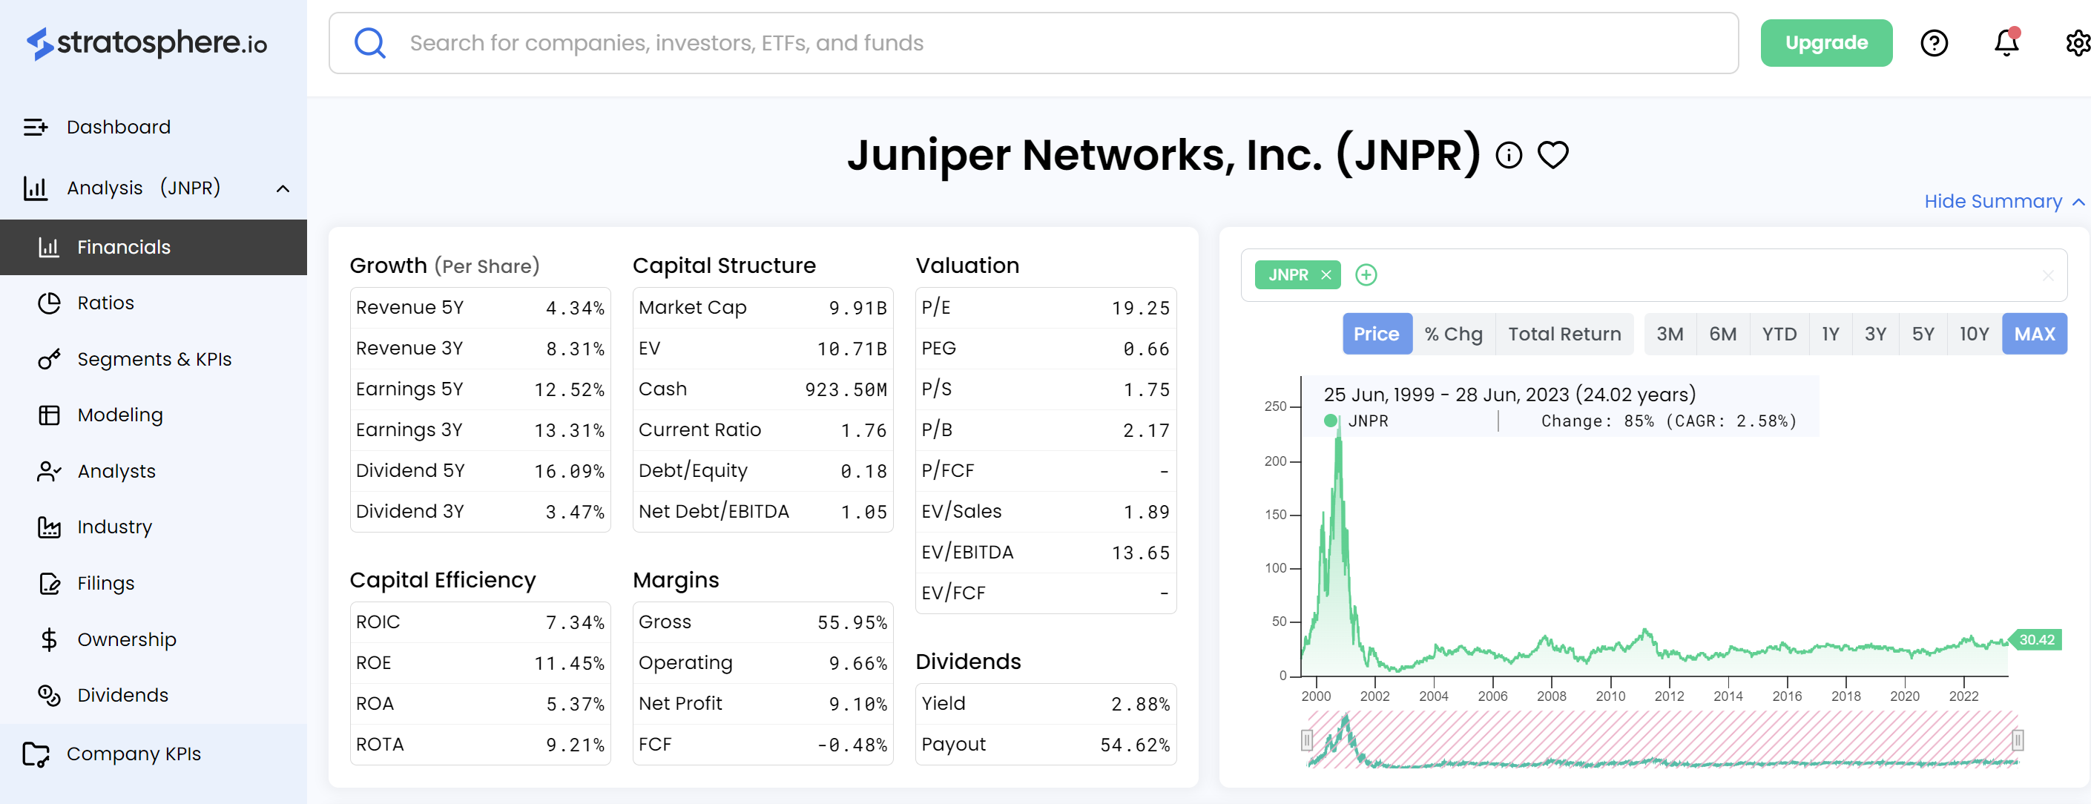Add a comparison ticker with plus icon
This screenshot has width=2091, height=804.
coord(1366,275)
